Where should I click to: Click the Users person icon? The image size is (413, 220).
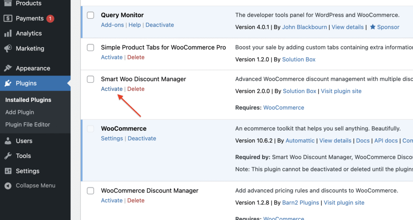tap(8, 141)
